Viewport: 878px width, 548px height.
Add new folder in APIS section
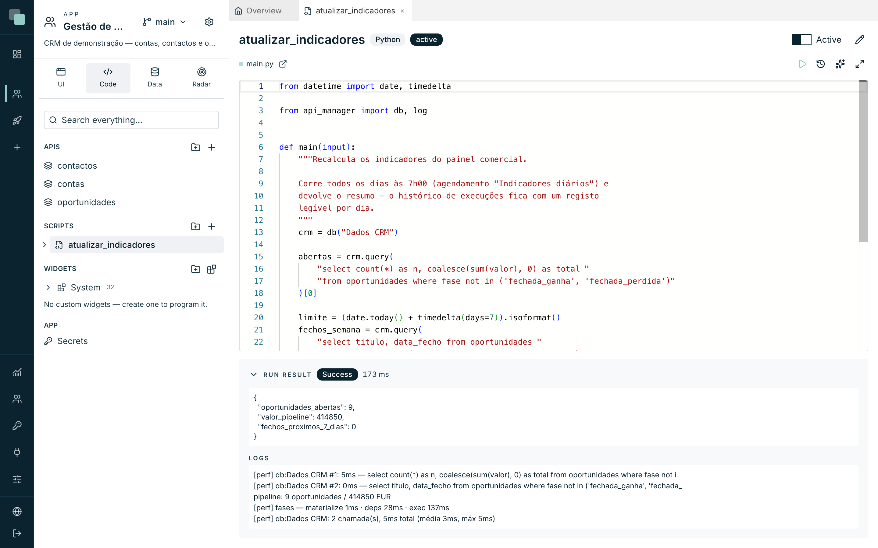[x=195, y=147]
